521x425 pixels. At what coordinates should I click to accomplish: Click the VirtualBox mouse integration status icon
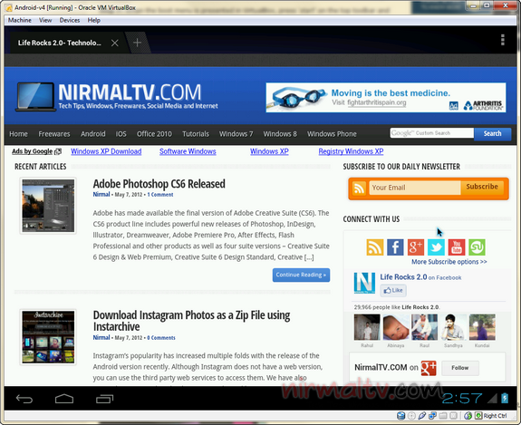click(x=468, y=416)
